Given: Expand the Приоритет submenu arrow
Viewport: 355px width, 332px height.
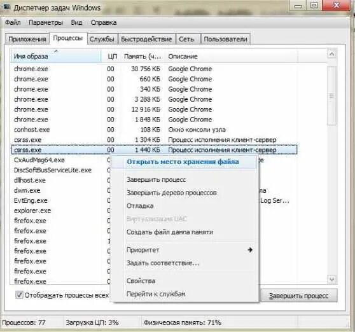Looking at the screenshot, I should (250, 250).
